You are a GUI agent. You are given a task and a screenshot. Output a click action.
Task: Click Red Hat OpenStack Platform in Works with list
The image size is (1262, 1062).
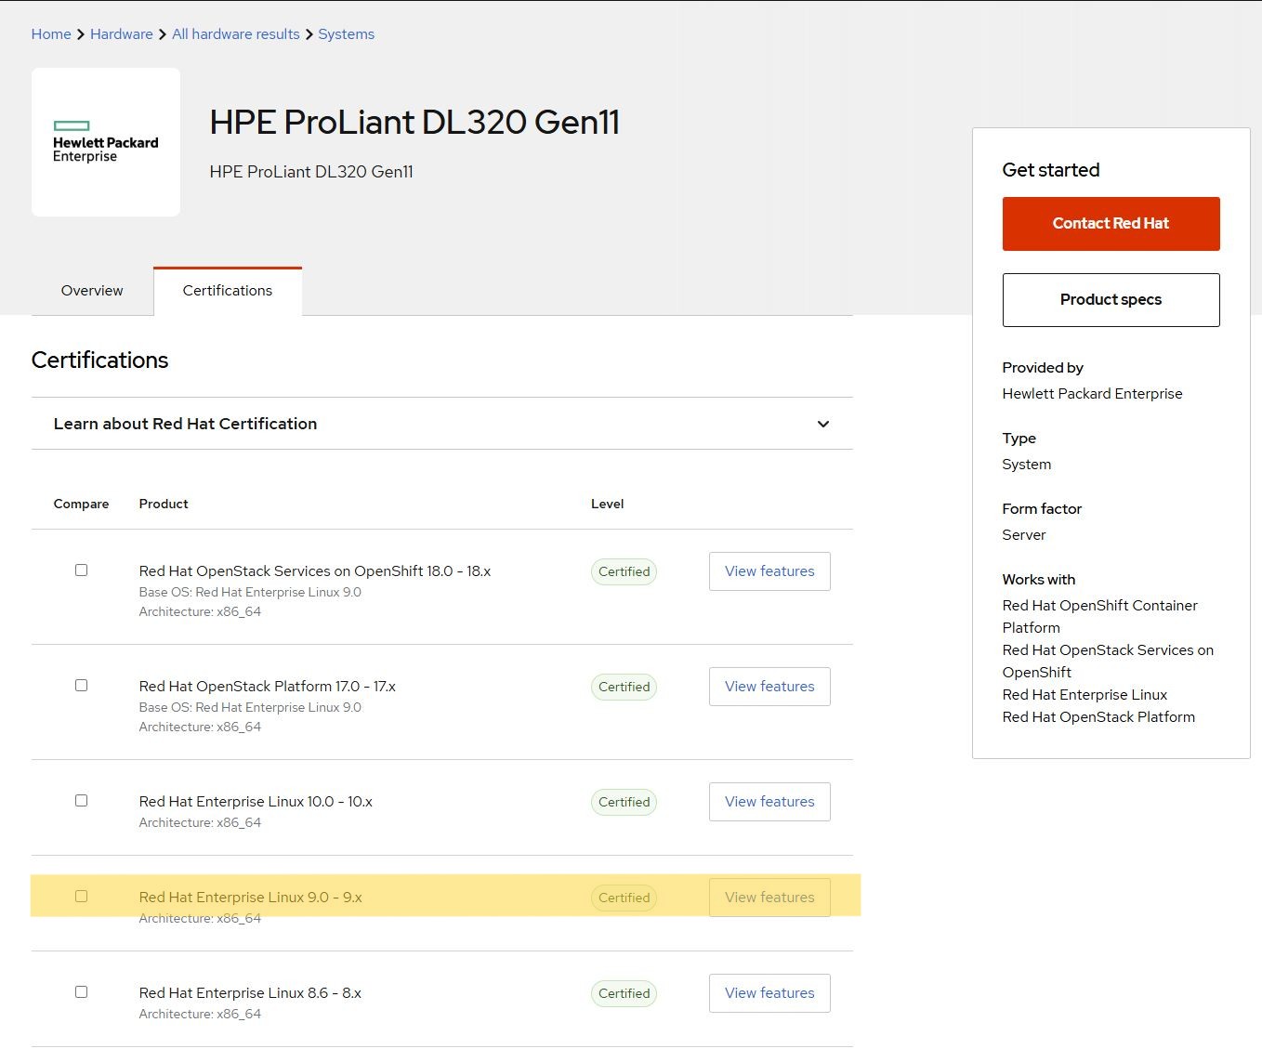click(x=1098, y=717)
